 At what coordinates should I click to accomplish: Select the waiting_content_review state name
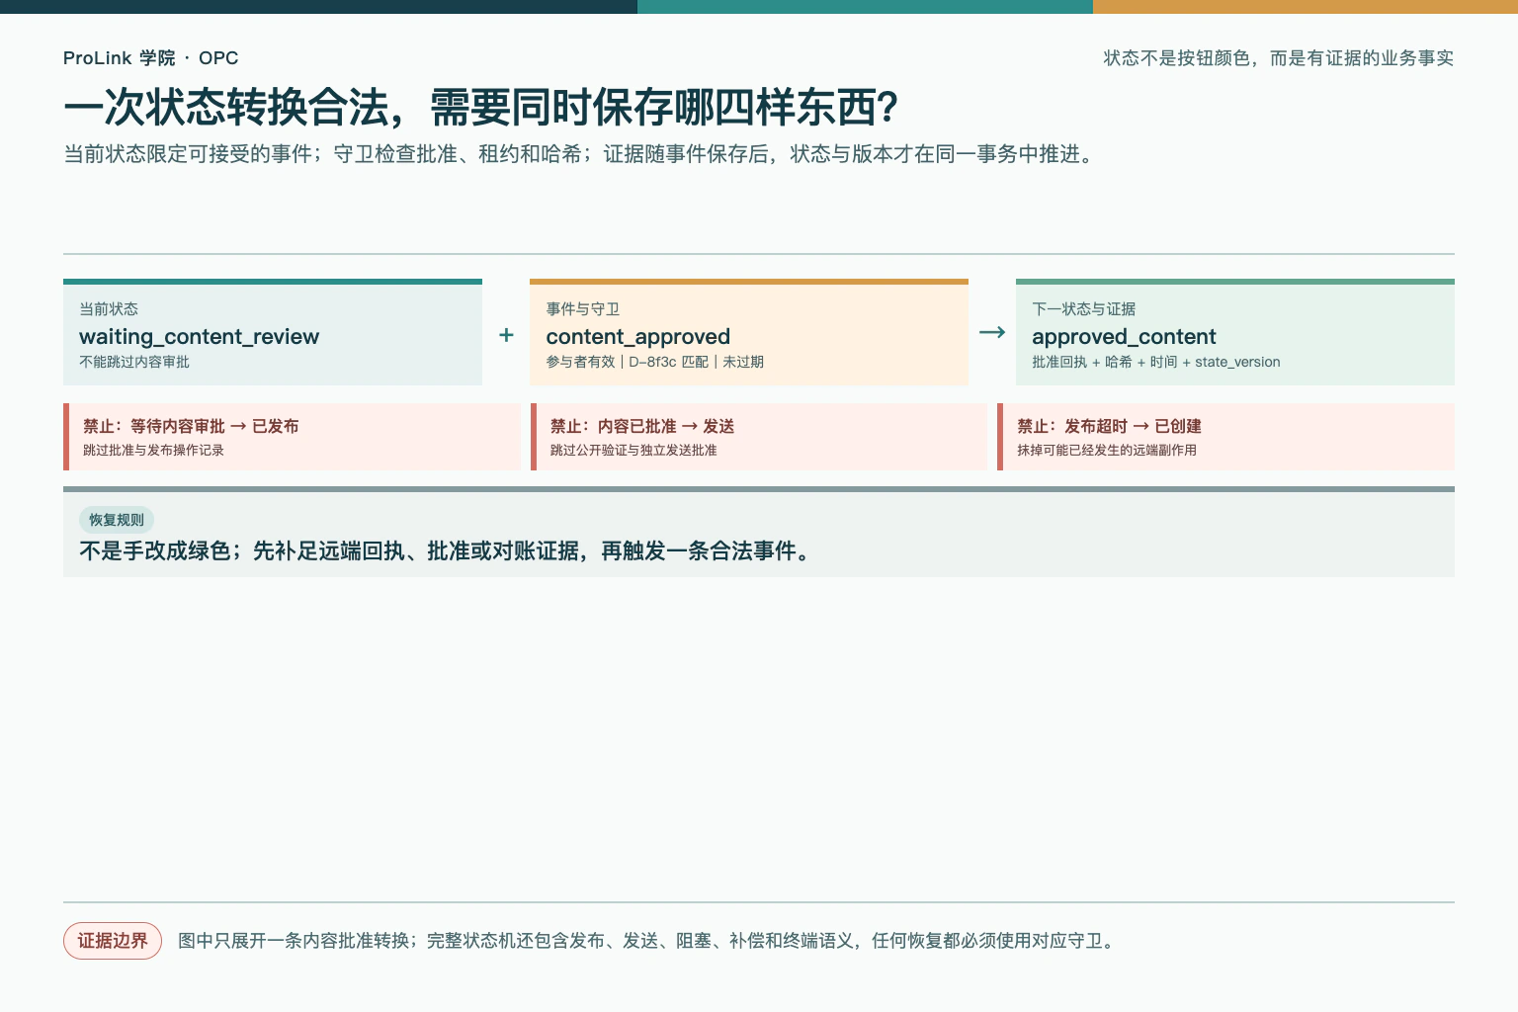click(200, 337)
